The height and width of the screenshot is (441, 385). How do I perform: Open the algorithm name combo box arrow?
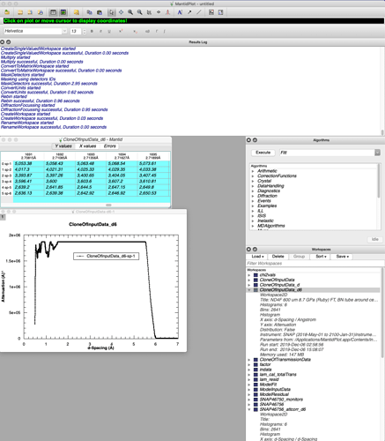point(377,153)
